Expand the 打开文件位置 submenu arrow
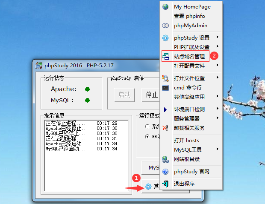Viewport: 265px width, 204px height. (x=218, y=78)
